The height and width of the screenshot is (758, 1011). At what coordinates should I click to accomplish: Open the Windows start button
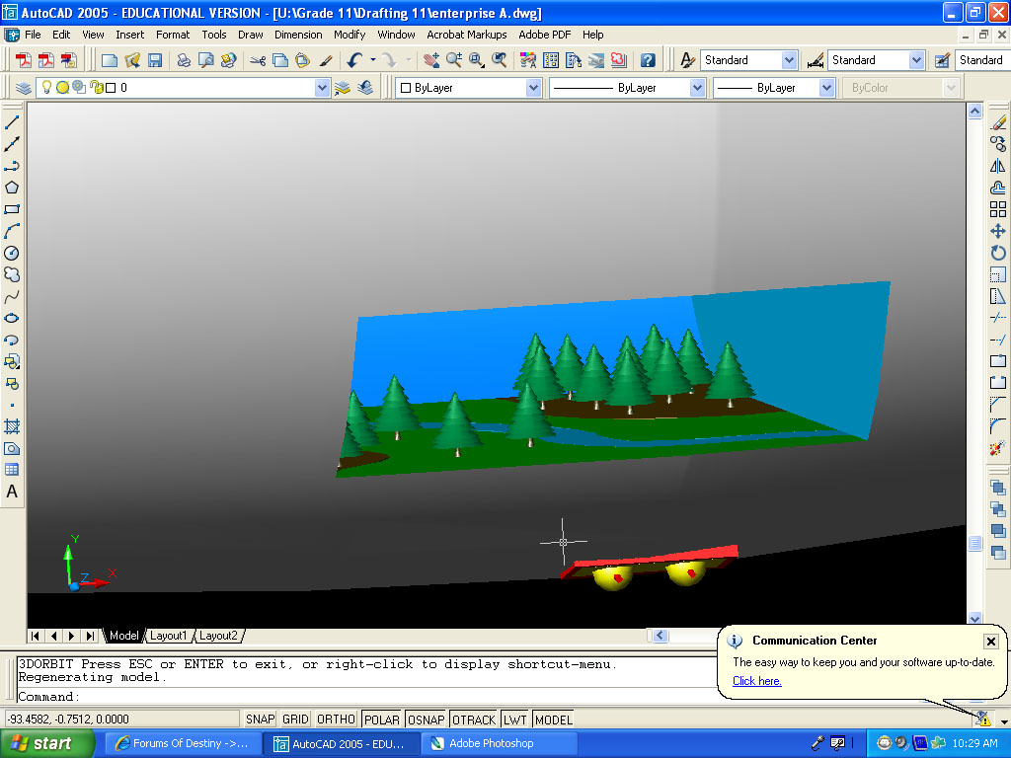[x=47, y=743]
